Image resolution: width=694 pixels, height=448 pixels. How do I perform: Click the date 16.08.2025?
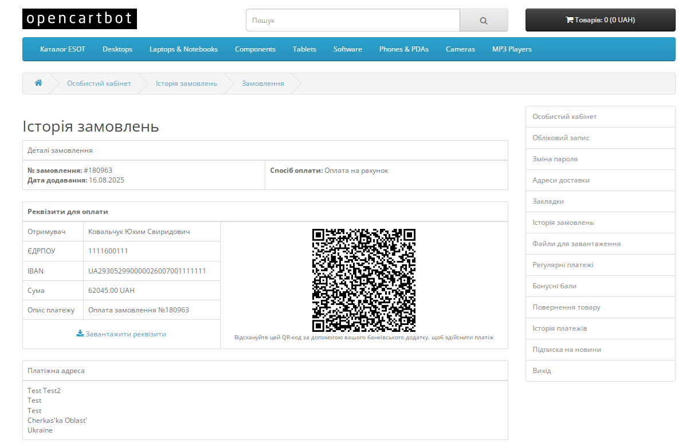[107, 180]
